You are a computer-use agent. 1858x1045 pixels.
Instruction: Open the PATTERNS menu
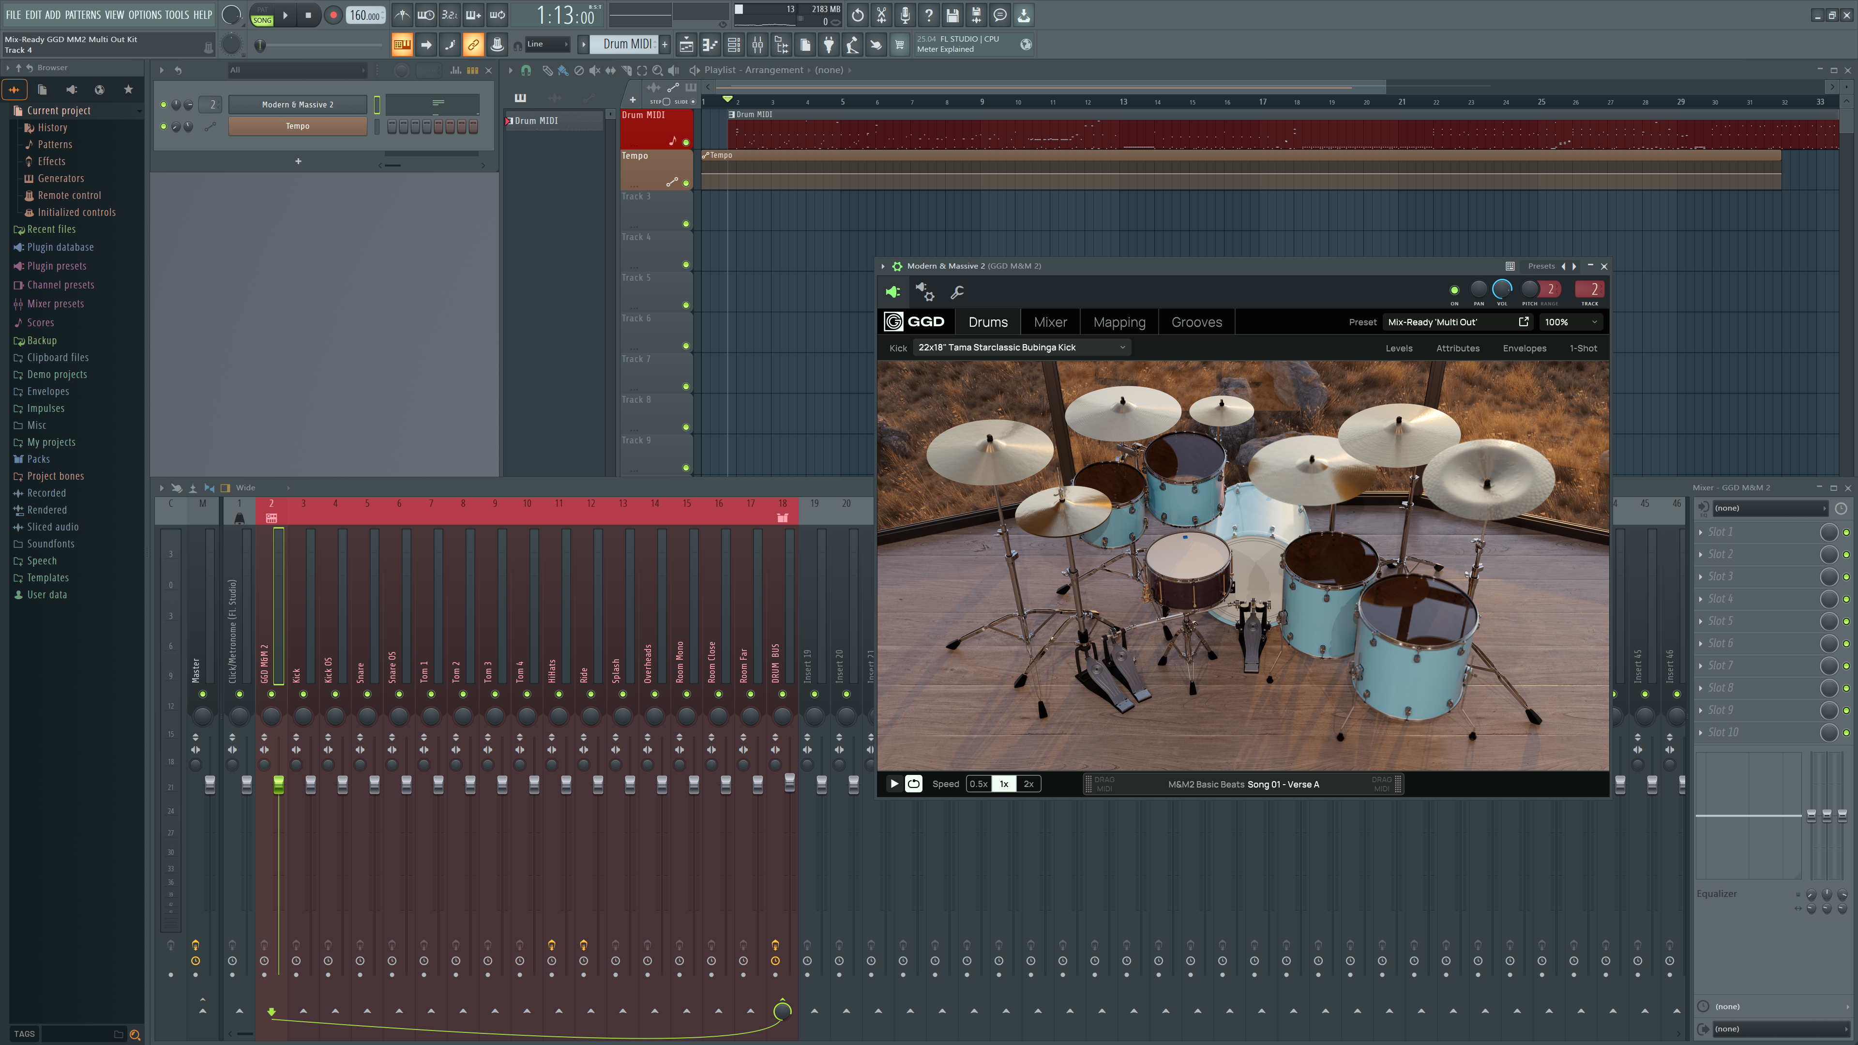[82, 15]
